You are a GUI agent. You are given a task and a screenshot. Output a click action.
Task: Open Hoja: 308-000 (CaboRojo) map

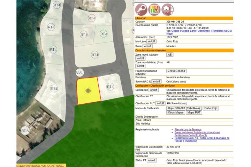(x=184, y=108)
